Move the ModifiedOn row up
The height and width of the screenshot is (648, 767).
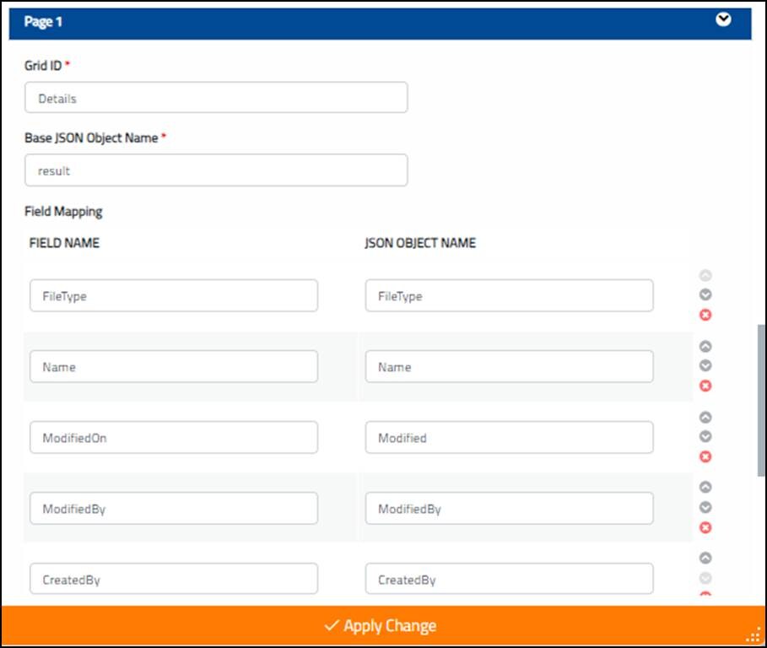pos(705,418)
